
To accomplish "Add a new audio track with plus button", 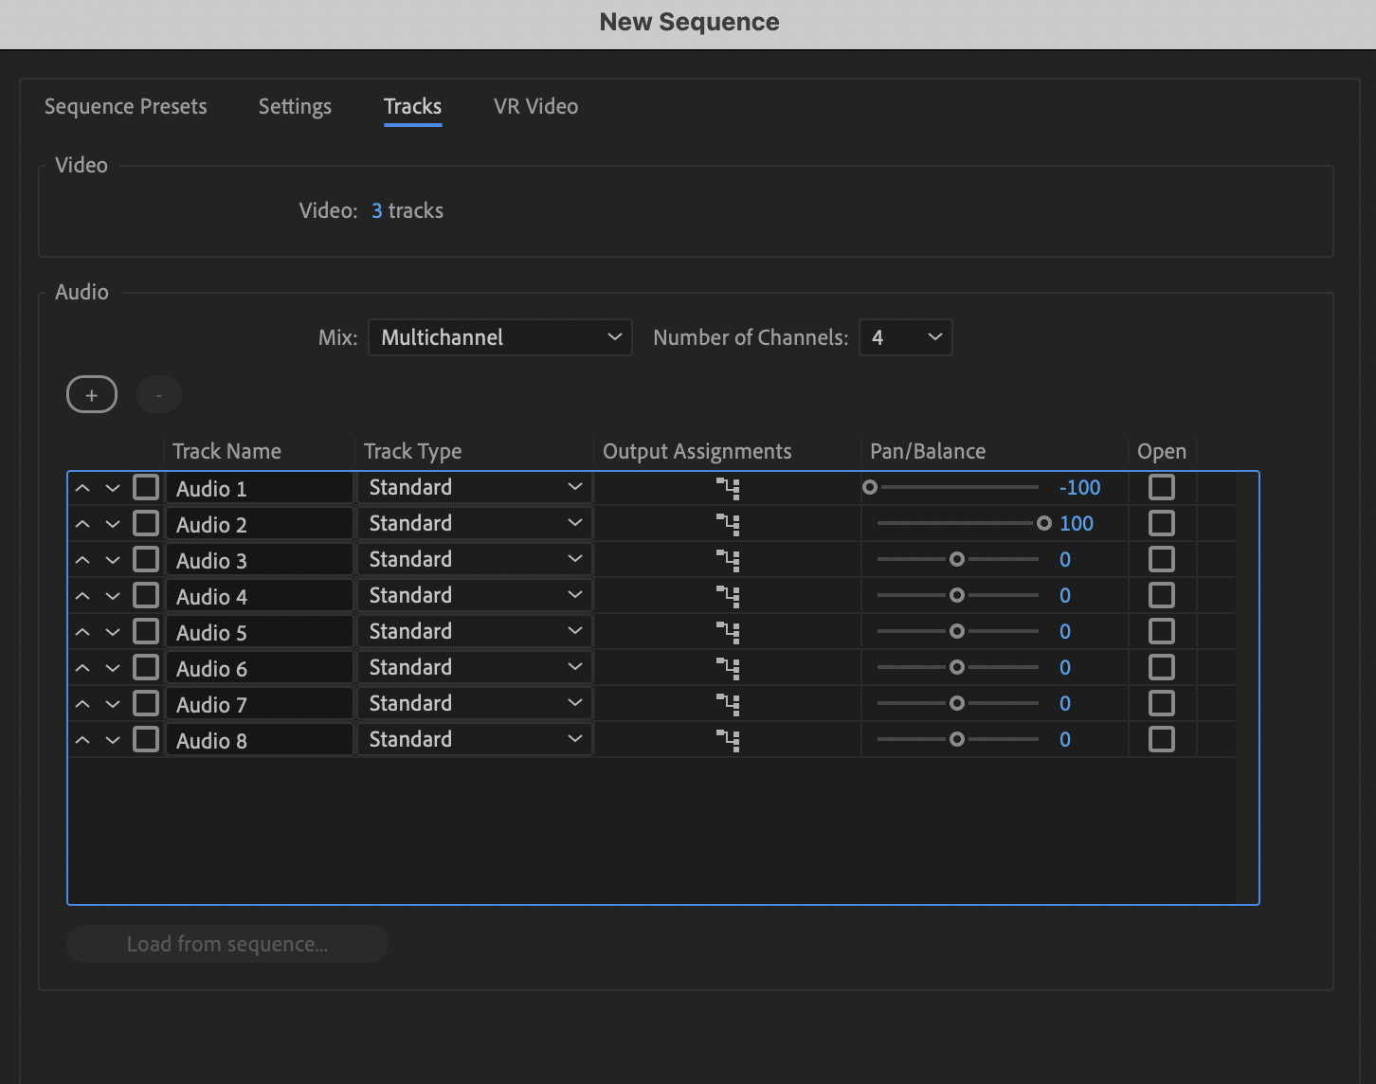I will [x=92, y=395].
